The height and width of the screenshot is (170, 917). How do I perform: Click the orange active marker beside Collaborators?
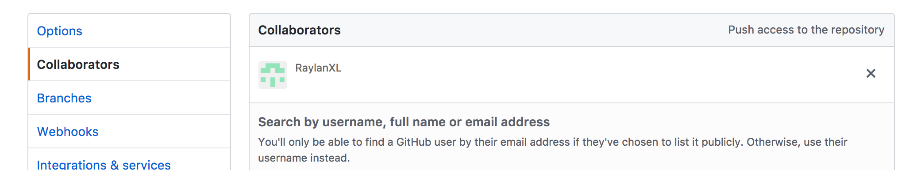[29, 64]
